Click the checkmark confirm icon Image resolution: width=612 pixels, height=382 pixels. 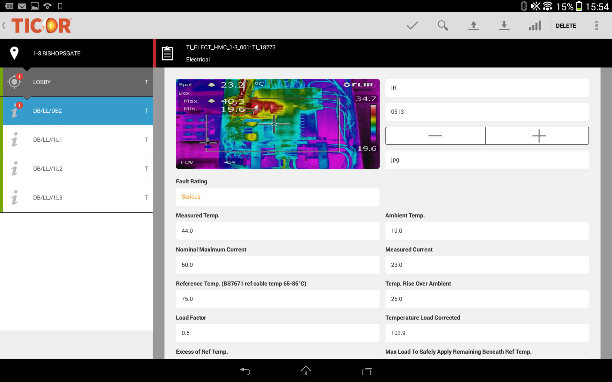point(412,25)
